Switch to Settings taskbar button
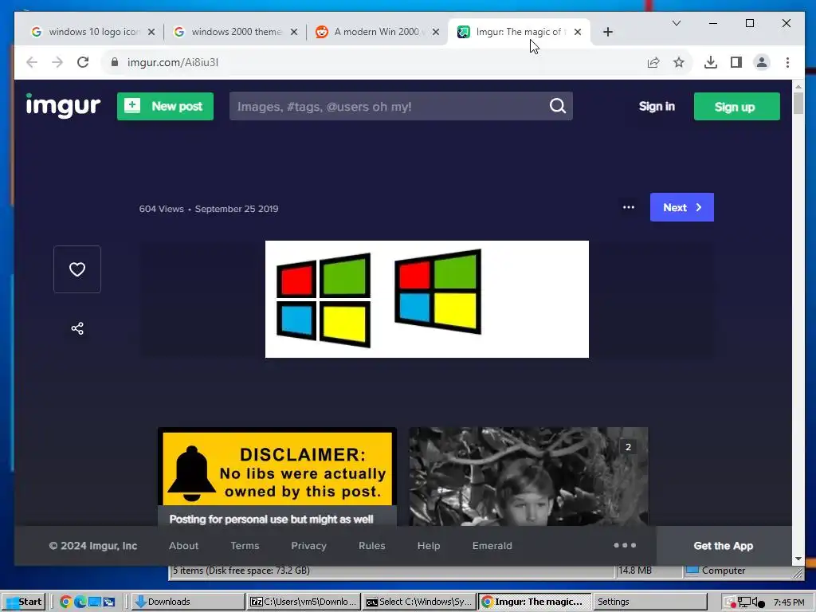 tap(650, 602)
